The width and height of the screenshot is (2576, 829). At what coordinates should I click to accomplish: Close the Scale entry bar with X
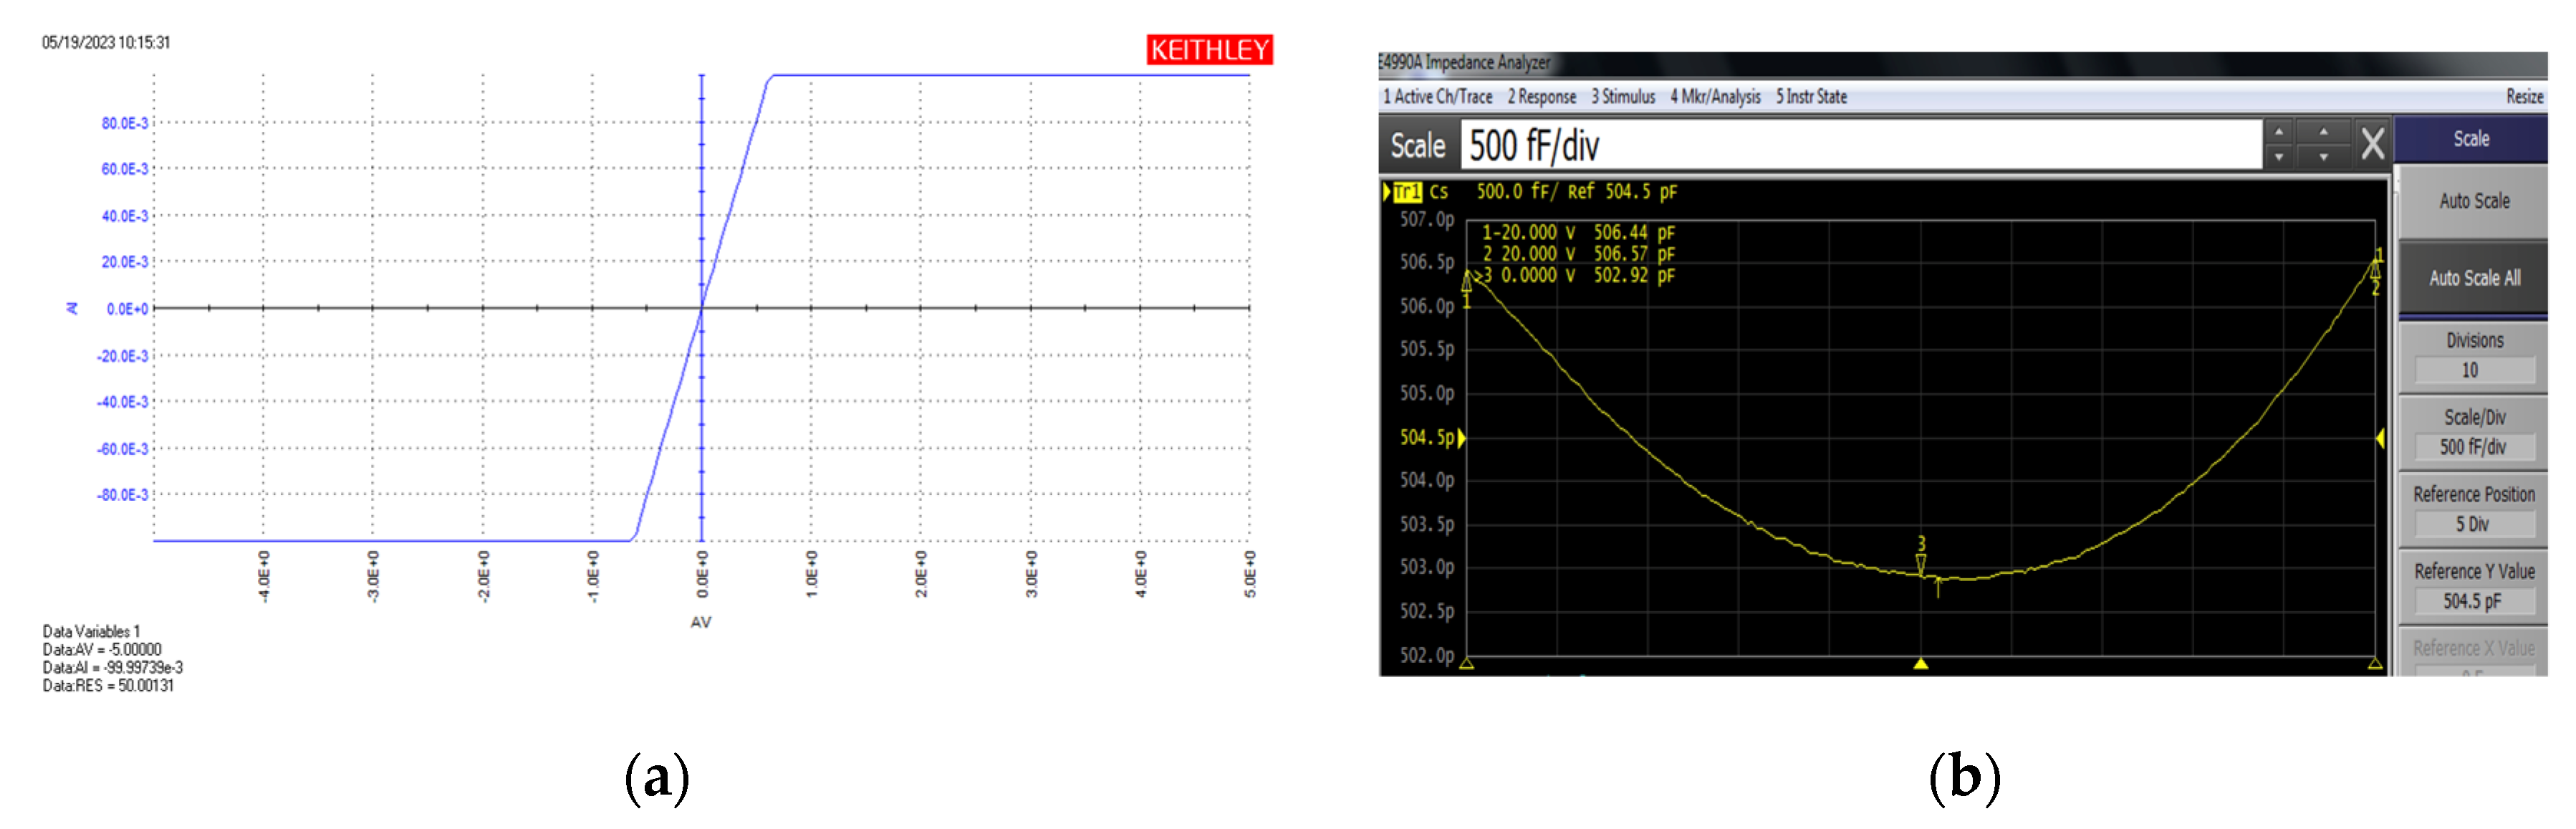pos(2372,144)
